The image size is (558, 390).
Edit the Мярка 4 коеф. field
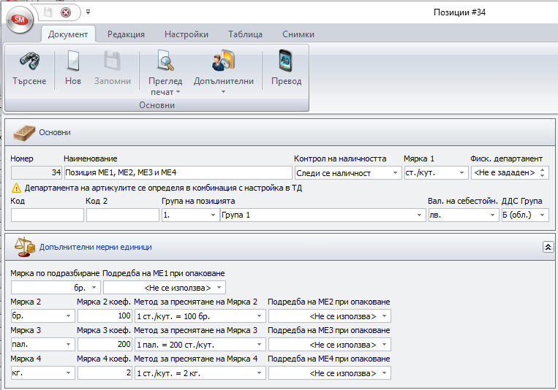(105, 373)
